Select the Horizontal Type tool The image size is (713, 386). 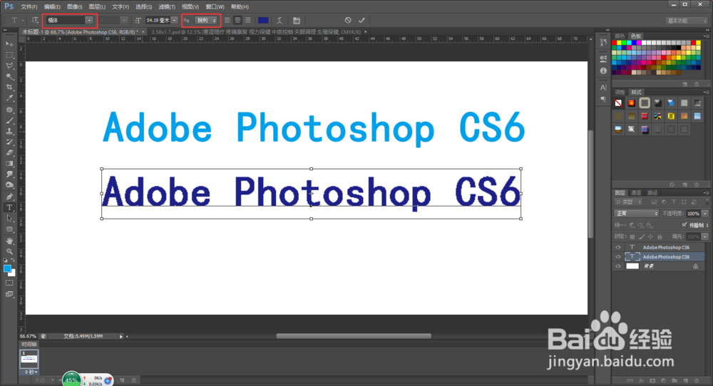9,207
